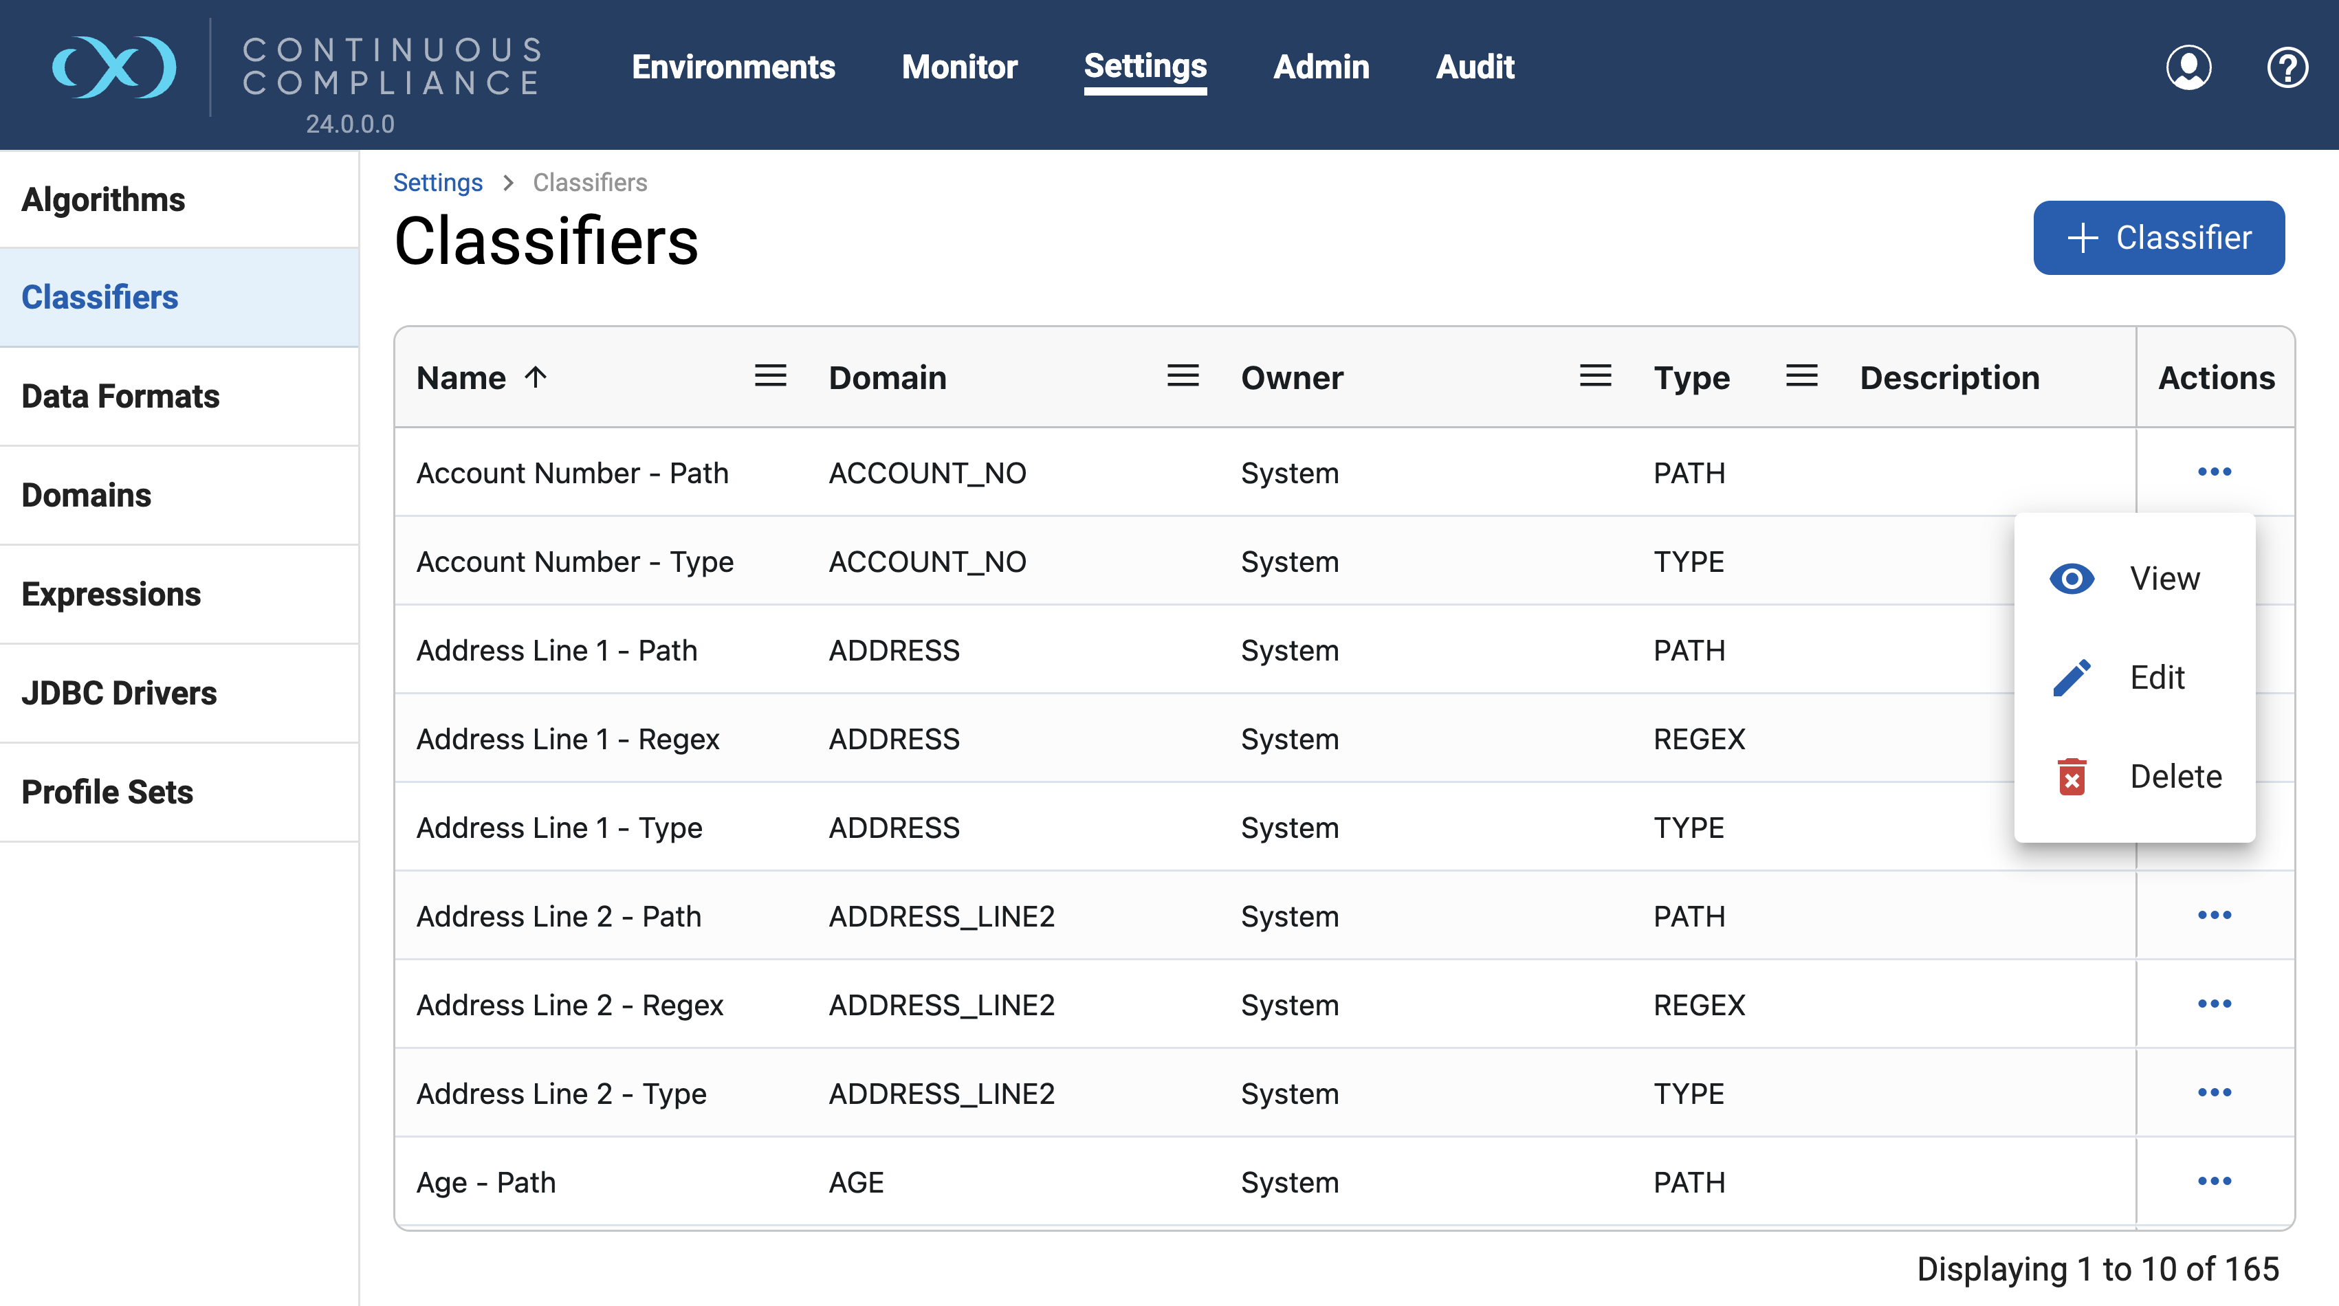2339x1306 pixels.
Task: Open the help question mark icon
Action: (2288, 67)
